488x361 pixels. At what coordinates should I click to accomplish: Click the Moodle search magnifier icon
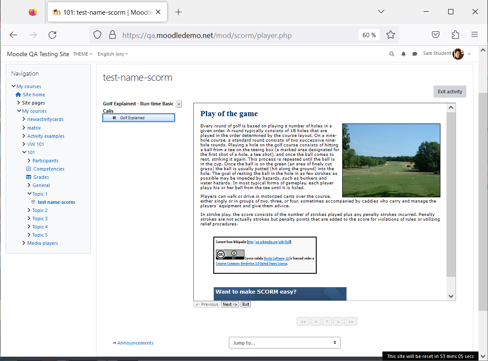click(392, 54)
